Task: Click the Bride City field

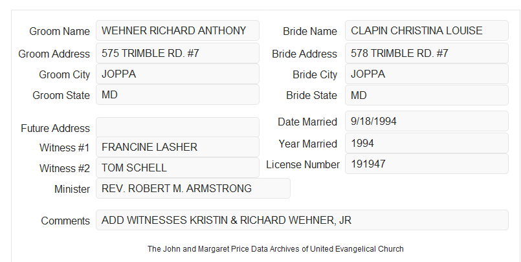Action: [x=427, y=74]
